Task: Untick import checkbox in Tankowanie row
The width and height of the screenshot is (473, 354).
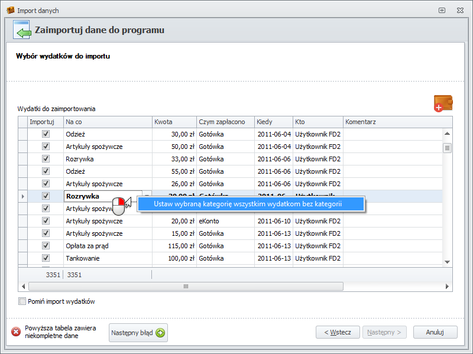Action: click(46, 258)
